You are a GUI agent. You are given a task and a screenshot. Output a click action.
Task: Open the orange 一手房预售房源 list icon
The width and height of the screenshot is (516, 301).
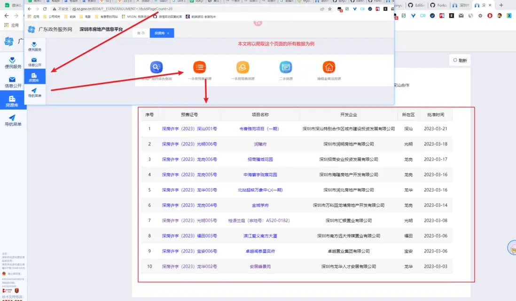click(x=199, y=67)
